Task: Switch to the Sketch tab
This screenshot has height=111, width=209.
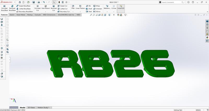Action: coord(12,15)
